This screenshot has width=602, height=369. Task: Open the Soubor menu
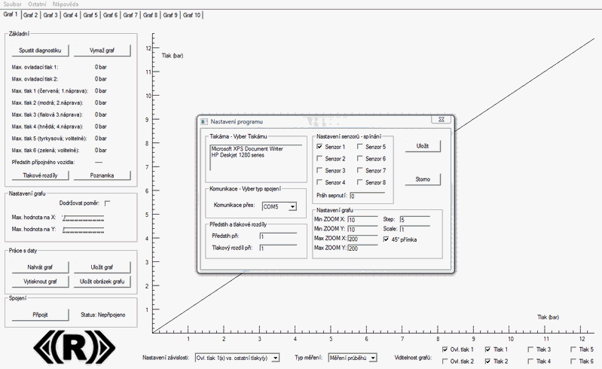13,4
